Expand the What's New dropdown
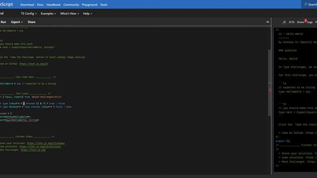 coord(69,13)
